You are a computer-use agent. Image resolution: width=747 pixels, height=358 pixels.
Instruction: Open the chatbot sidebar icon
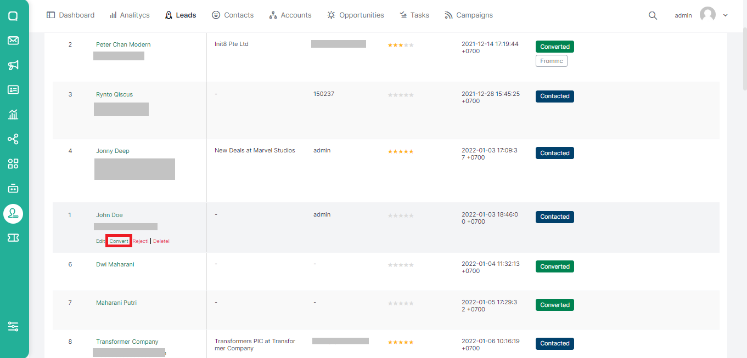(x=13, y=188)
